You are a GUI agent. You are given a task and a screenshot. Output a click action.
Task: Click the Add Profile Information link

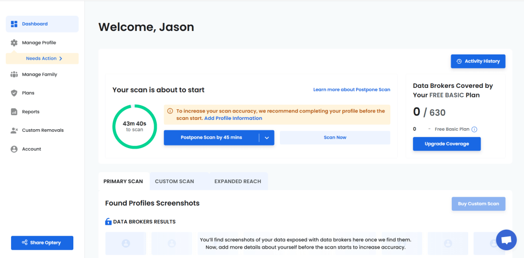233,118
